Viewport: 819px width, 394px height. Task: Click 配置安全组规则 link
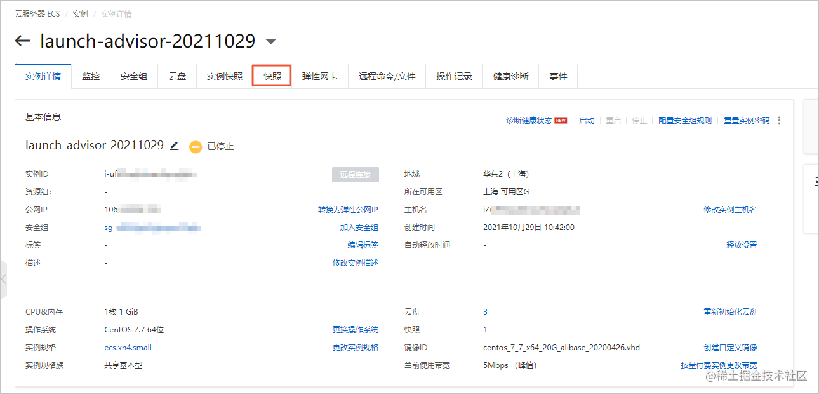685,121
